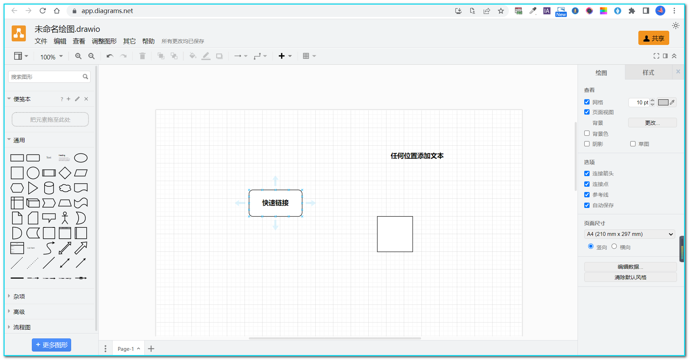This screenshot has height=360, width=689.
Task: Open the table insert dropdown
Action: [x=309, y=56]
